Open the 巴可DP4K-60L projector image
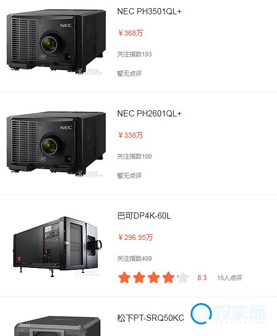The height and width of the screenshot is (336, 277). [57, 247]
